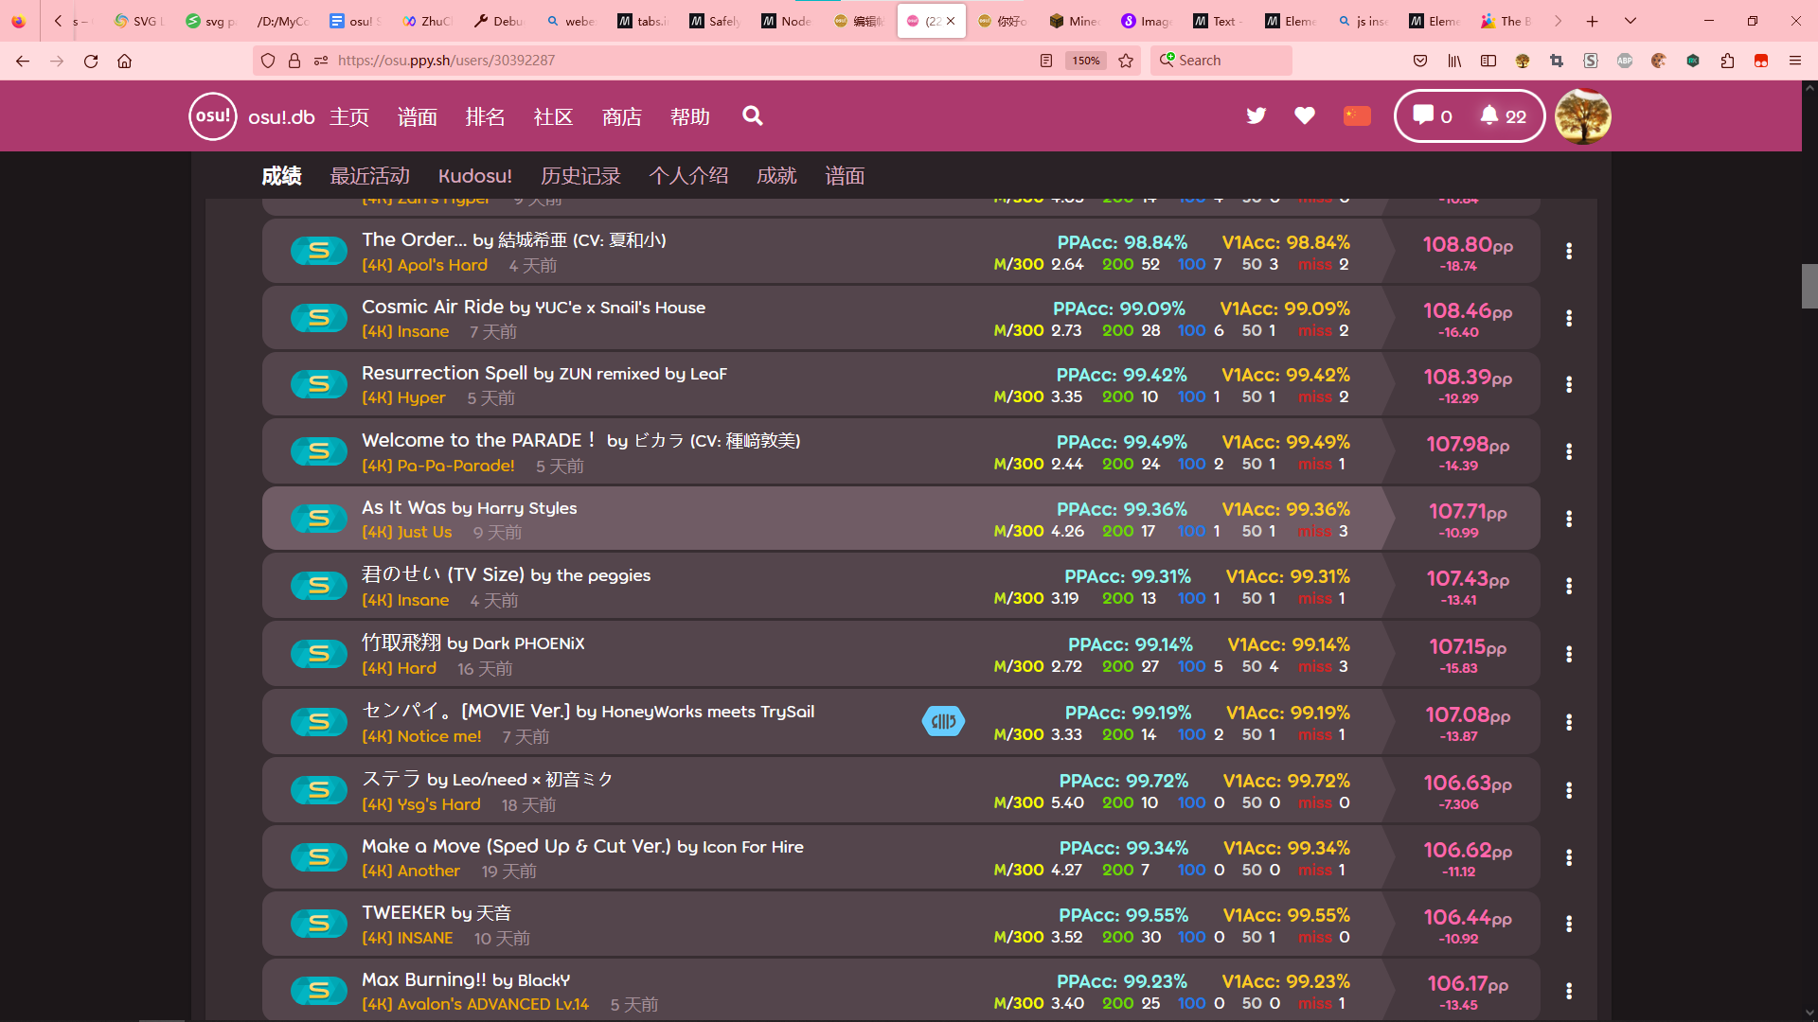This screenshot has height=1022, width=1818.
Task: Open Resurrection Spell by ZUN beatmap link
Action: pos(544,373)
